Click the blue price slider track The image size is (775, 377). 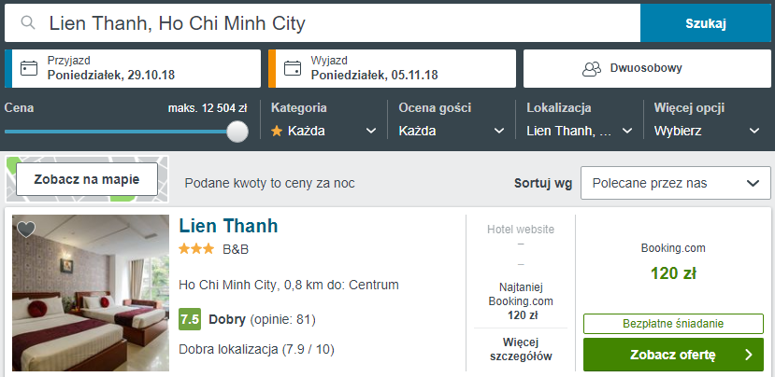(116, 132)
